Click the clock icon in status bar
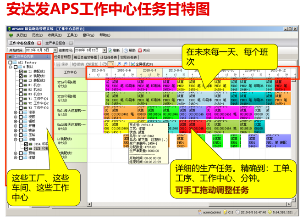Screen dimensions: 303x219 pyautogui.click(x=238, y=212)
